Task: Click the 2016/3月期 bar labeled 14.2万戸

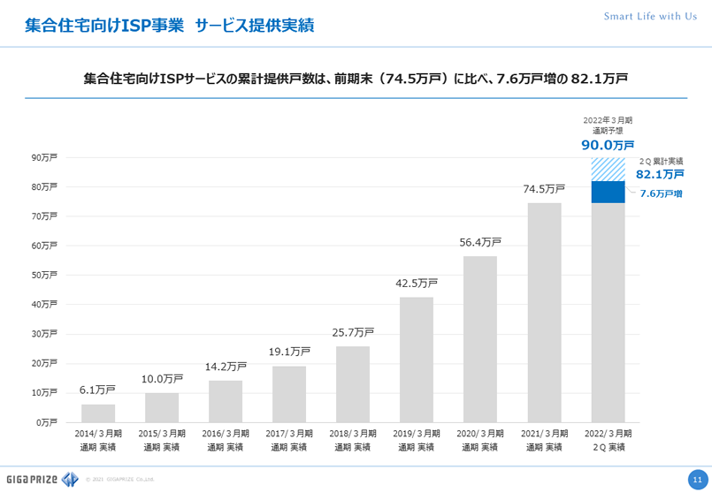Action: pyautogui.click(x=226, y=401)
